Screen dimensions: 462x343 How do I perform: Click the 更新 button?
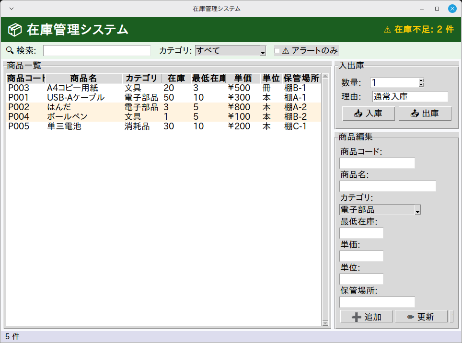[421, 317]
